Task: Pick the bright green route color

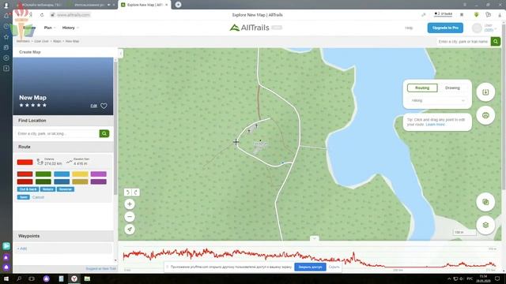Action: 43,174
